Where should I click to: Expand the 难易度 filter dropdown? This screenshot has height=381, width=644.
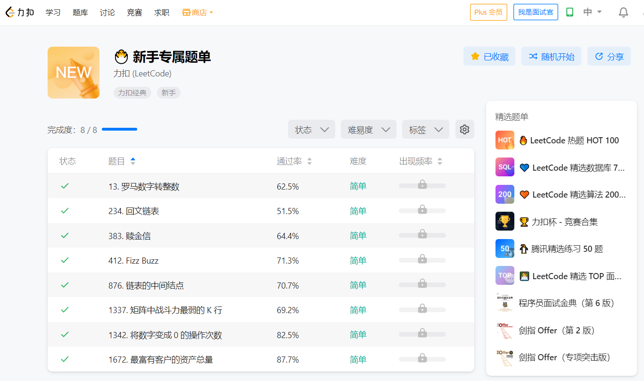point(368,130)
